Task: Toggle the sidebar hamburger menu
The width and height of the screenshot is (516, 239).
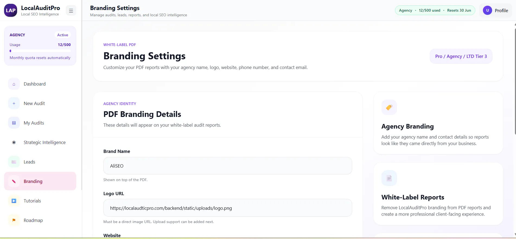Action: tap(71, 11)
